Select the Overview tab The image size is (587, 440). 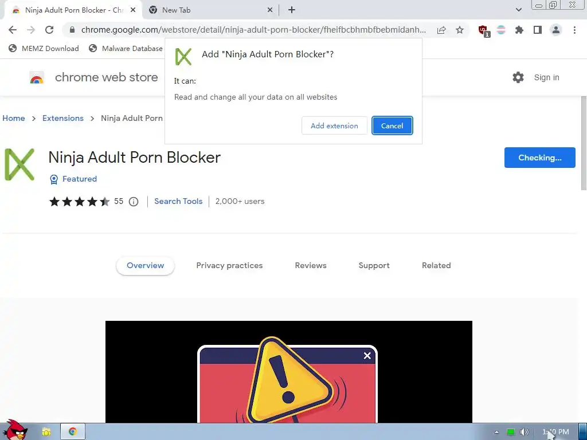tap(145, 266)
